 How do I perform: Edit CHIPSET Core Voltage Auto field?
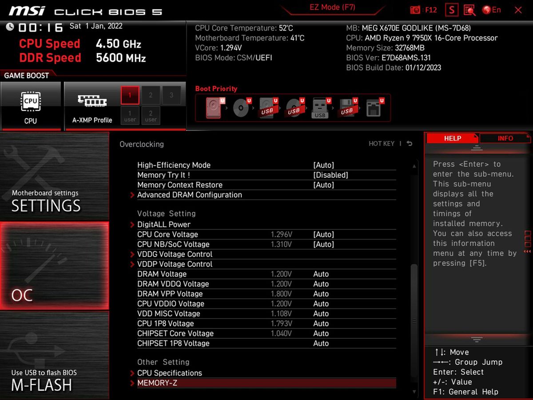pyautogui.click(x=321, y=333)
